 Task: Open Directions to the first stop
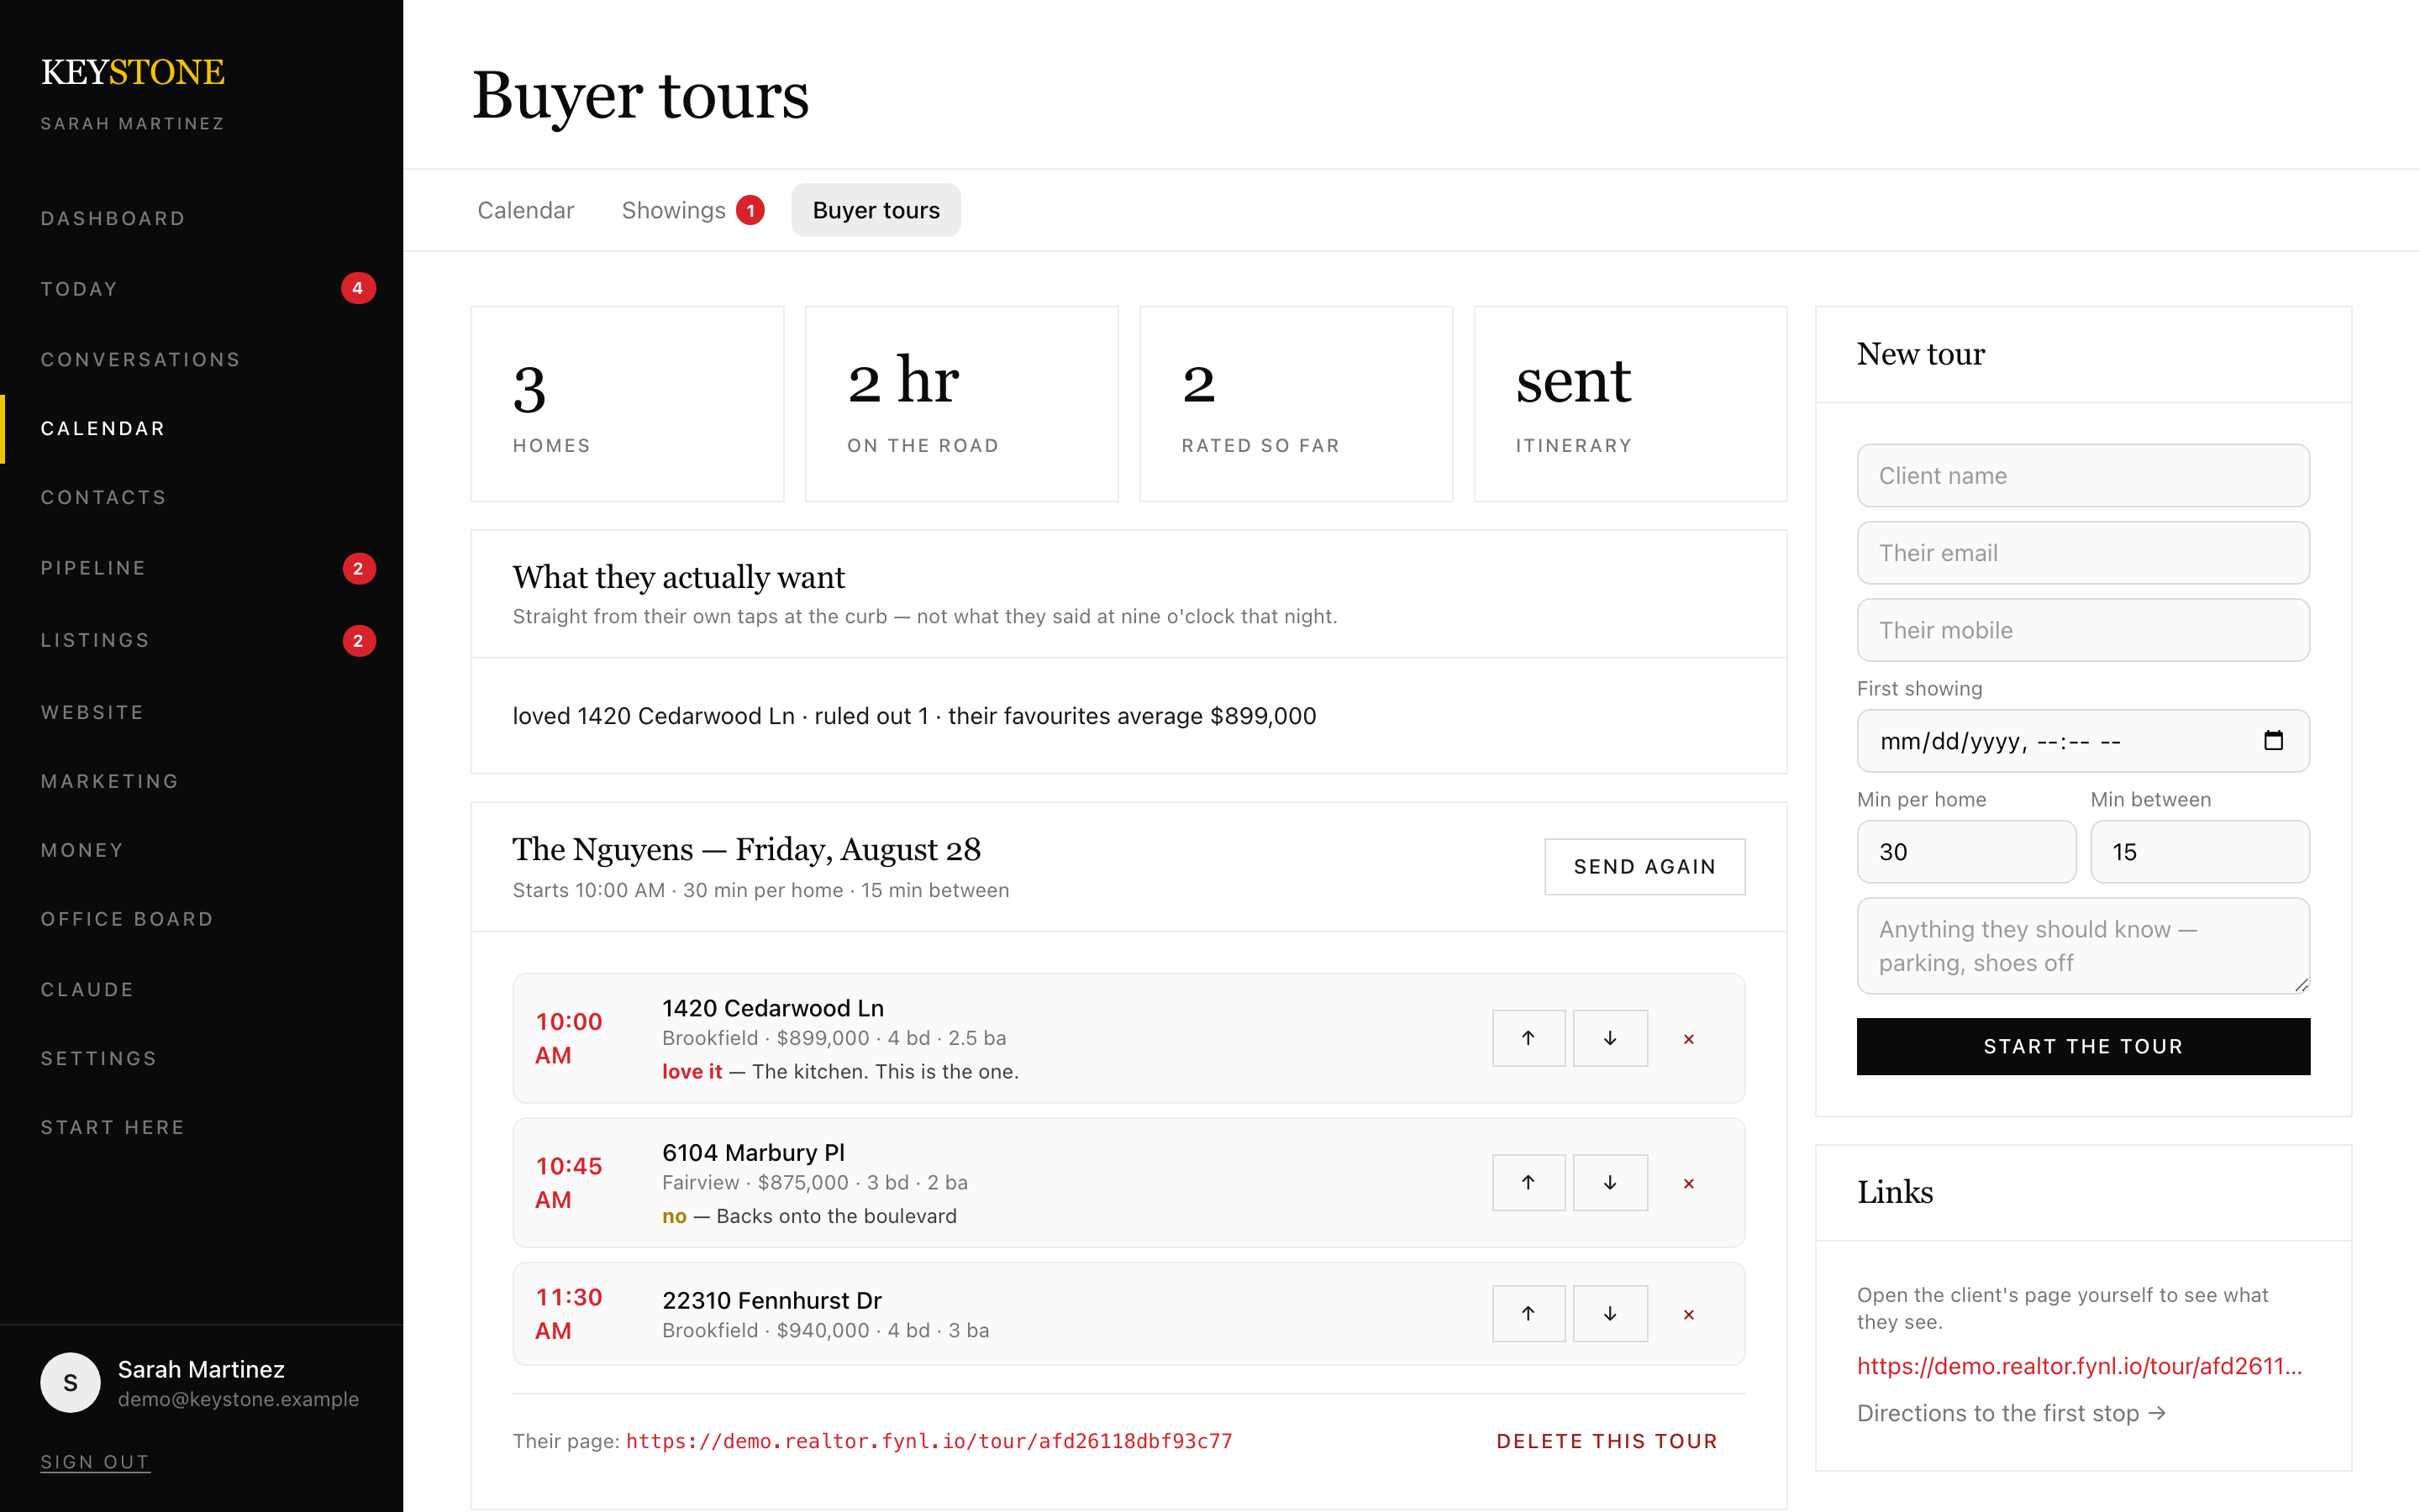click(2011, 1413)
